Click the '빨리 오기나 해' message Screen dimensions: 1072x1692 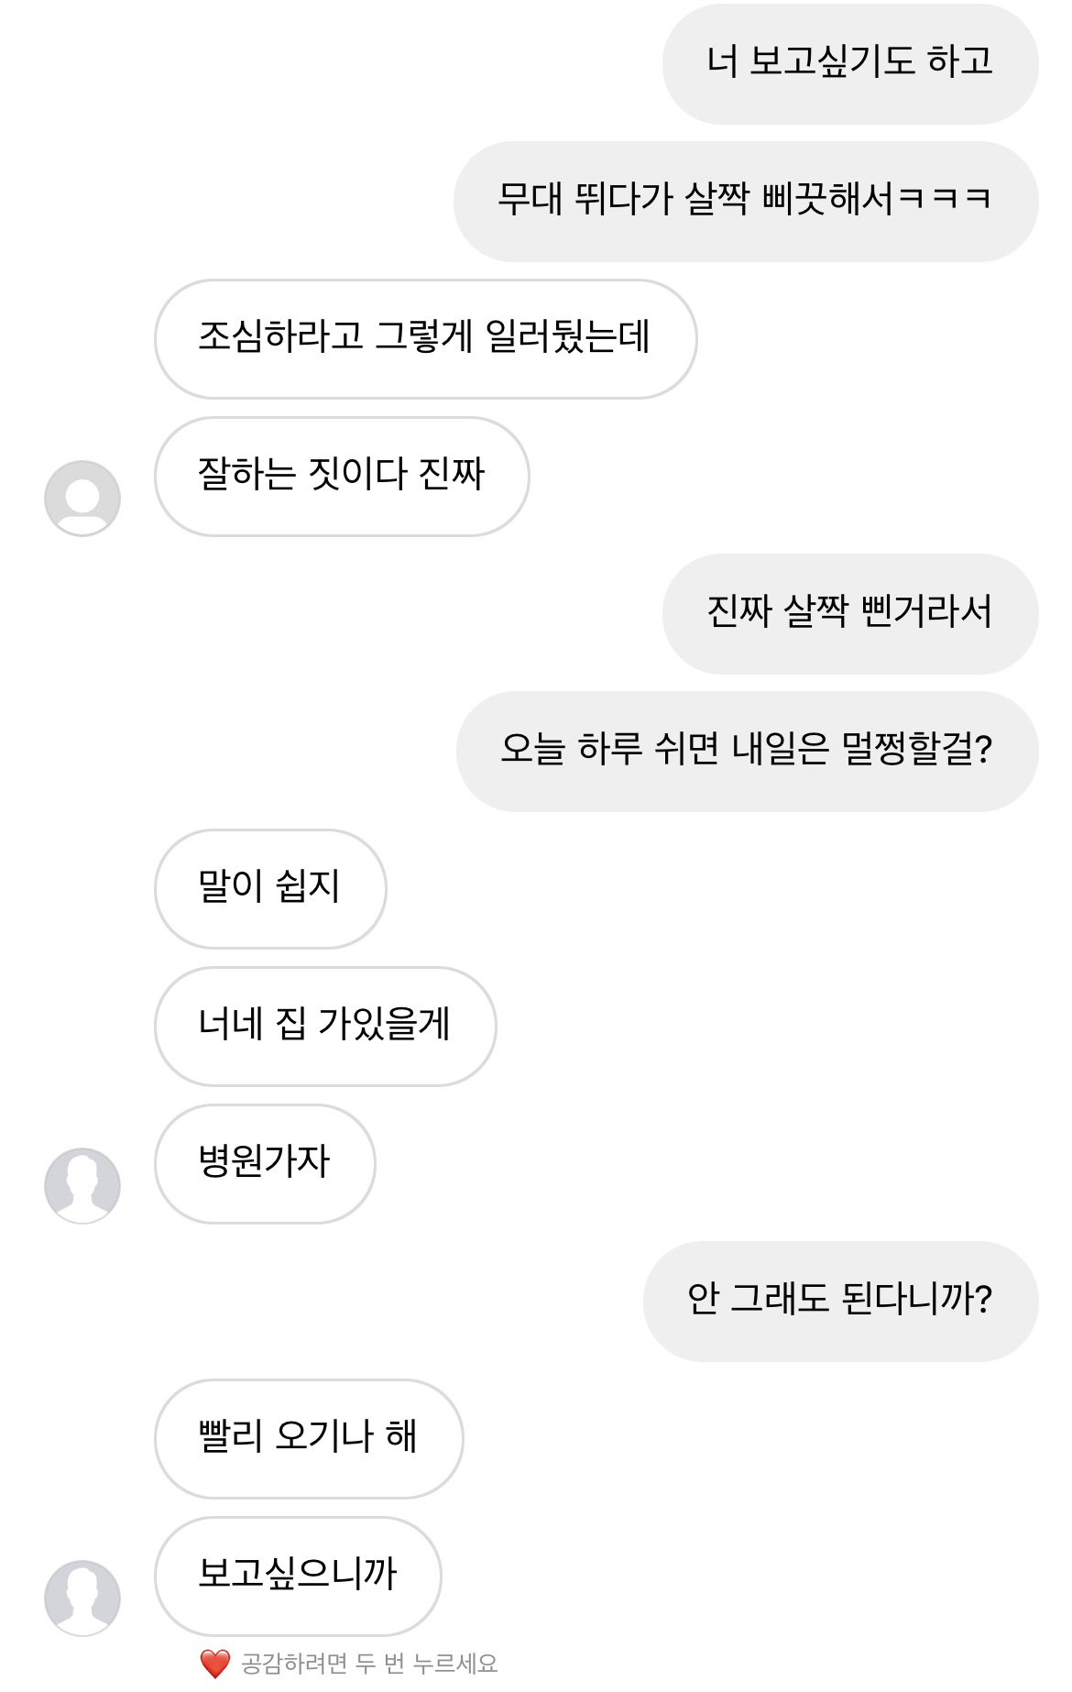[x=309, y=1438]
